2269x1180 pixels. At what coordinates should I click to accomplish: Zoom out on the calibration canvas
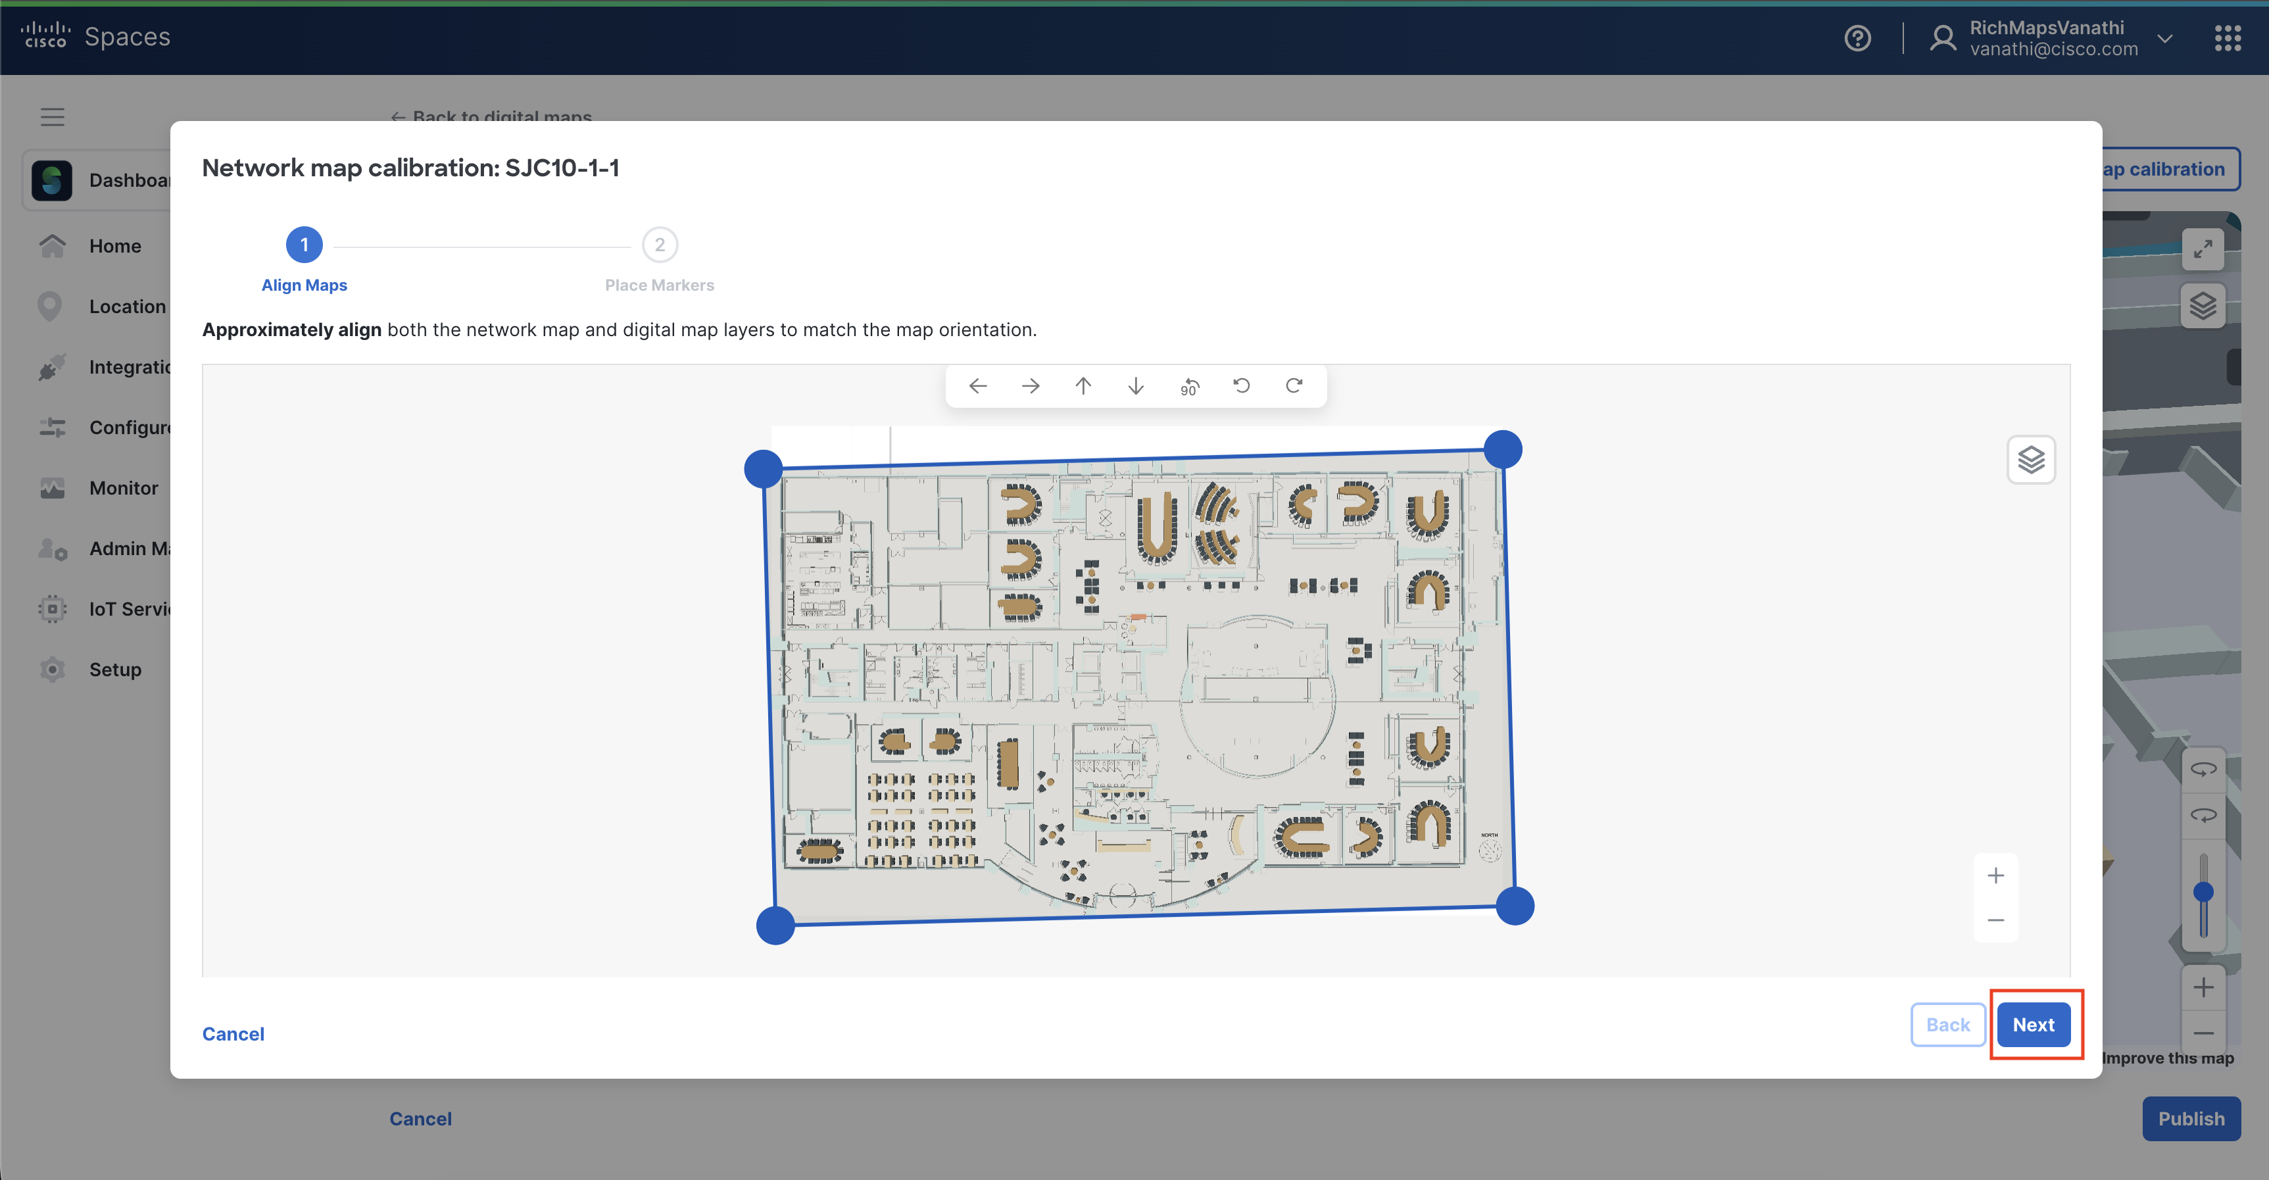(1995, 920)
